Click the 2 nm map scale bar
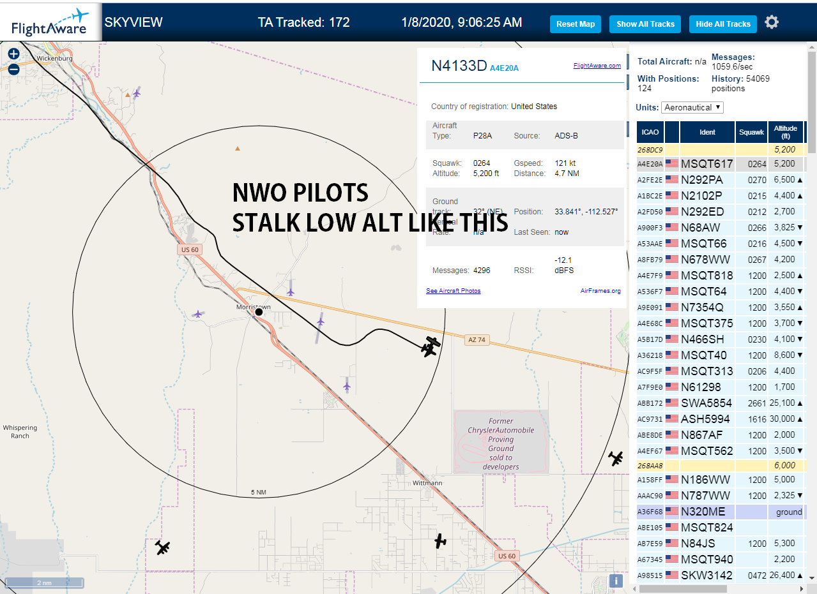Screen dimensions: 817x594 coord(44,583)
